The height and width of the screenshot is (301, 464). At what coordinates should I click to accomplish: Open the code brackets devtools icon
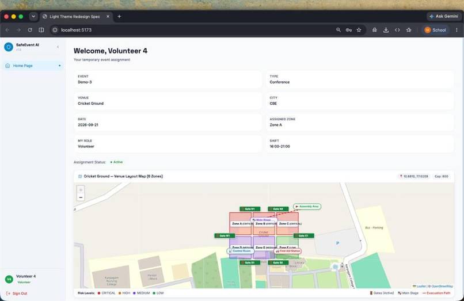[397, 30]
